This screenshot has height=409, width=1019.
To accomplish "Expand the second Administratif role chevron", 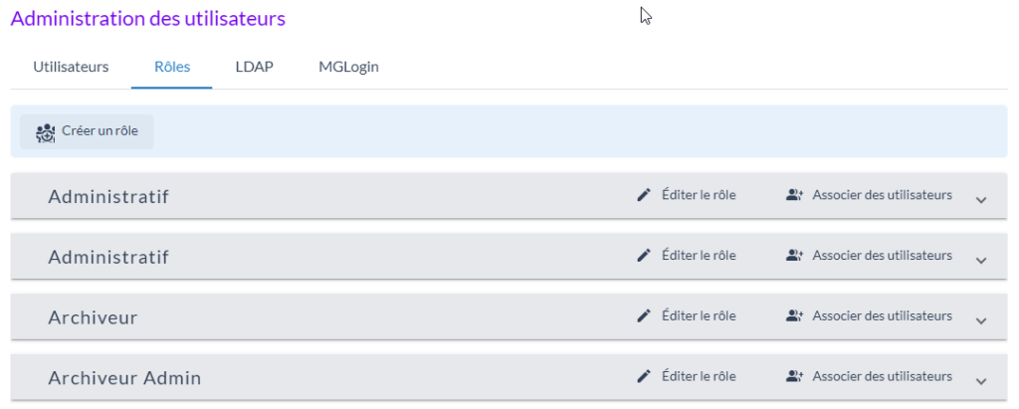I will [981, 260].
